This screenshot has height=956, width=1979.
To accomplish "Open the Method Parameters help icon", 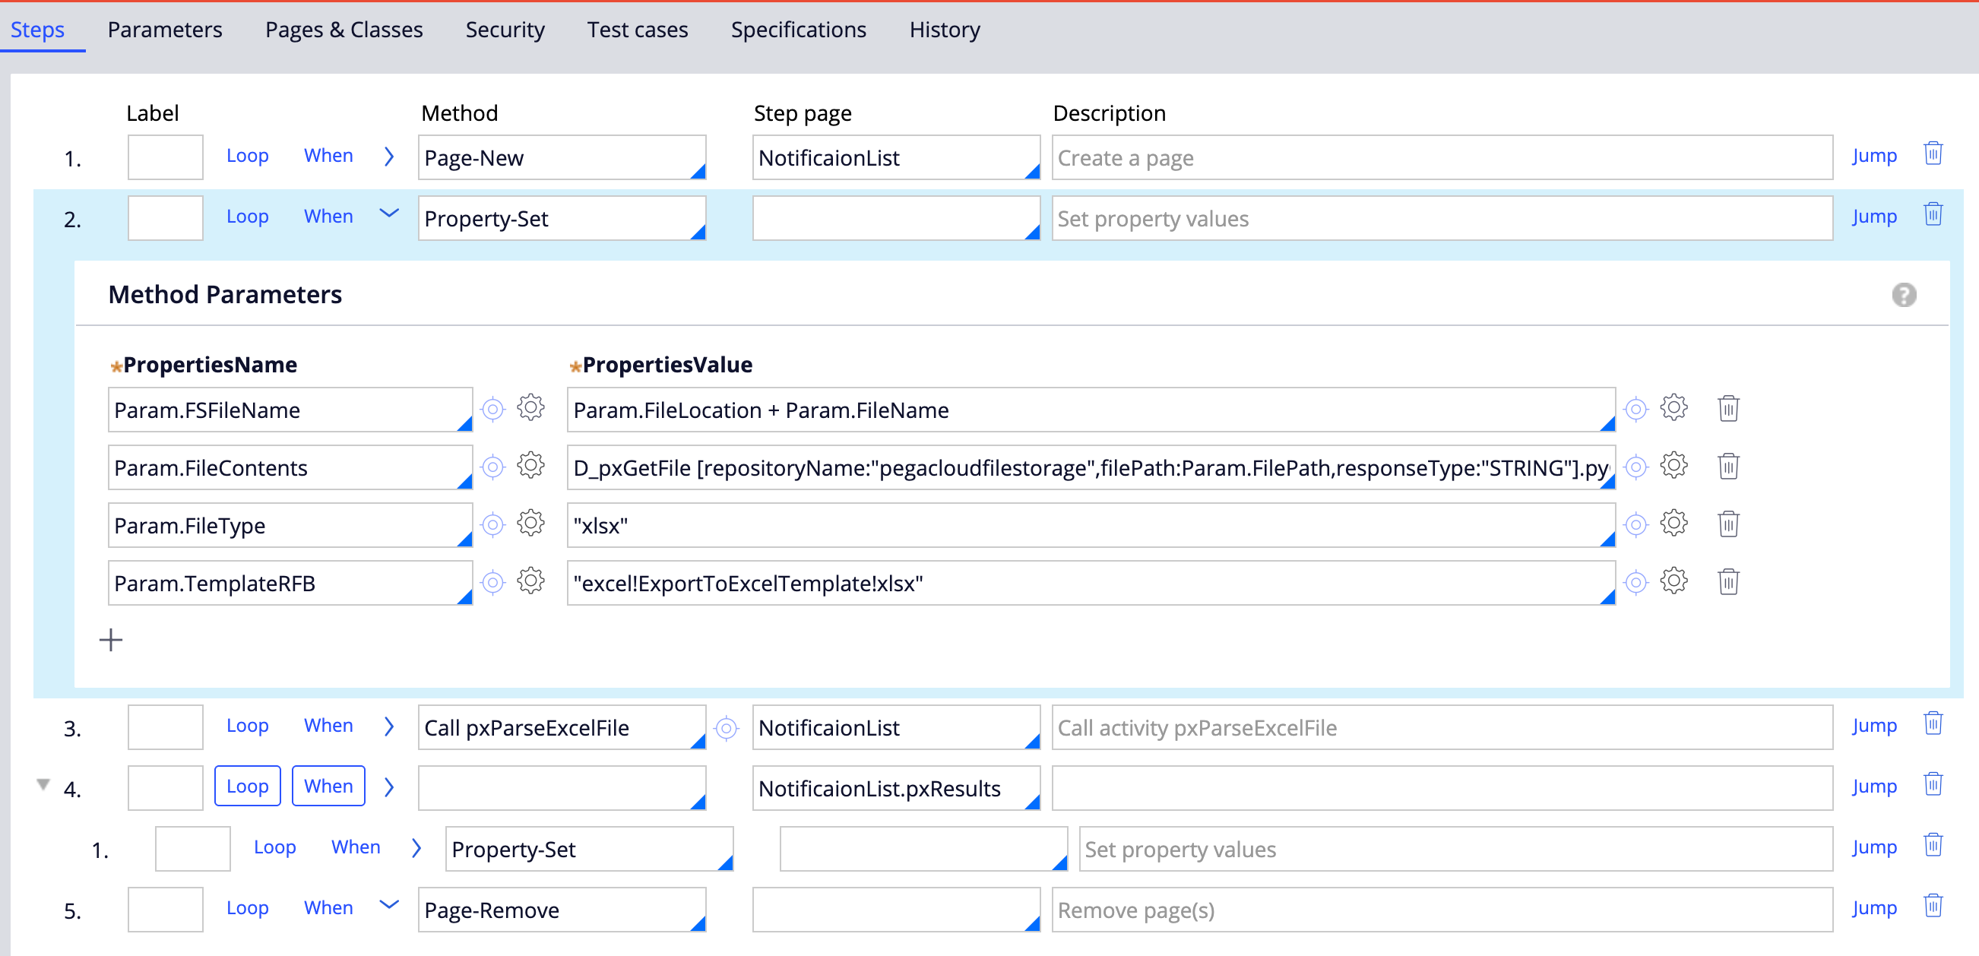I will click(x=1903, y=294).
